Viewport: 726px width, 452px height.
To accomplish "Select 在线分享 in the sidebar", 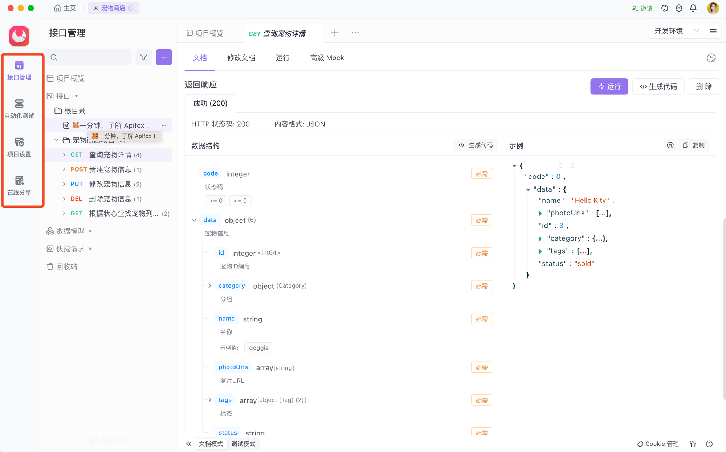I will 19,186.
